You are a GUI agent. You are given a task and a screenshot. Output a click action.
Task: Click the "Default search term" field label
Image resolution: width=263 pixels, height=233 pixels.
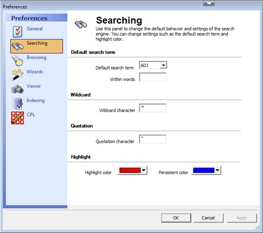[115, 68]
